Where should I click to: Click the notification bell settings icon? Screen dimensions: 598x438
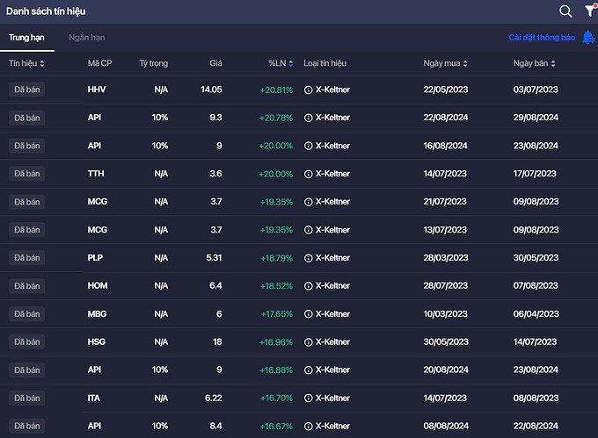click(589, 38)
